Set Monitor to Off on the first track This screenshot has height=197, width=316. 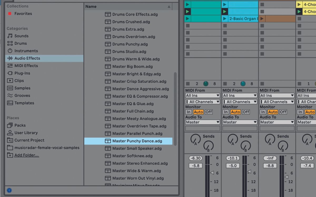tap(209, 112)
